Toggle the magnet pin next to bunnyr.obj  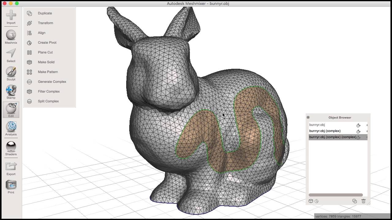click(358, 125)
